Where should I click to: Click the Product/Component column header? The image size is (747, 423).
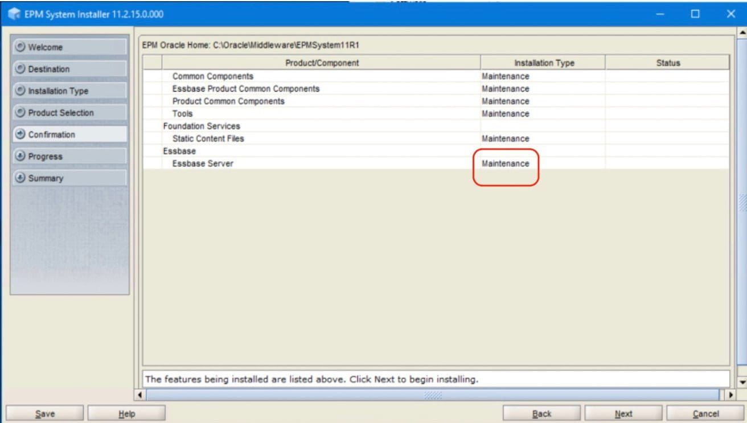click(322, 63)
